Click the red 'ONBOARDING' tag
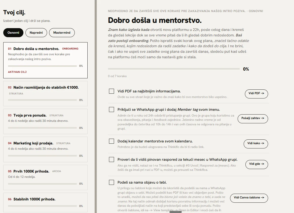 [x=70, y=49]
